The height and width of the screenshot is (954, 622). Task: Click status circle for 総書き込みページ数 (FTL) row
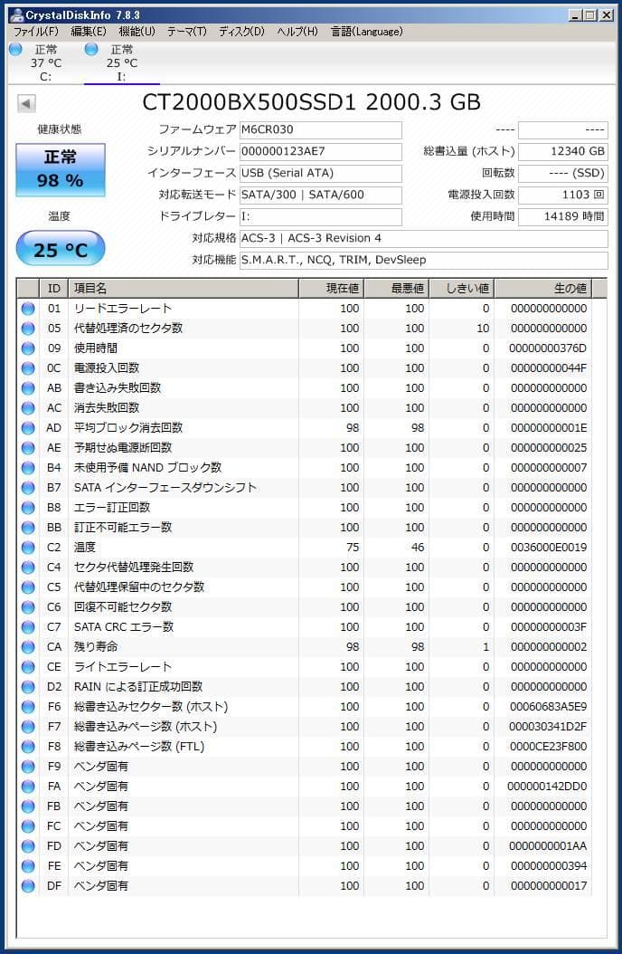[x=28, y=747]
